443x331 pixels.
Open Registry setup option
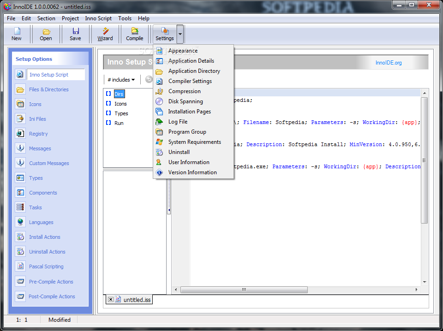pos(38,134)
